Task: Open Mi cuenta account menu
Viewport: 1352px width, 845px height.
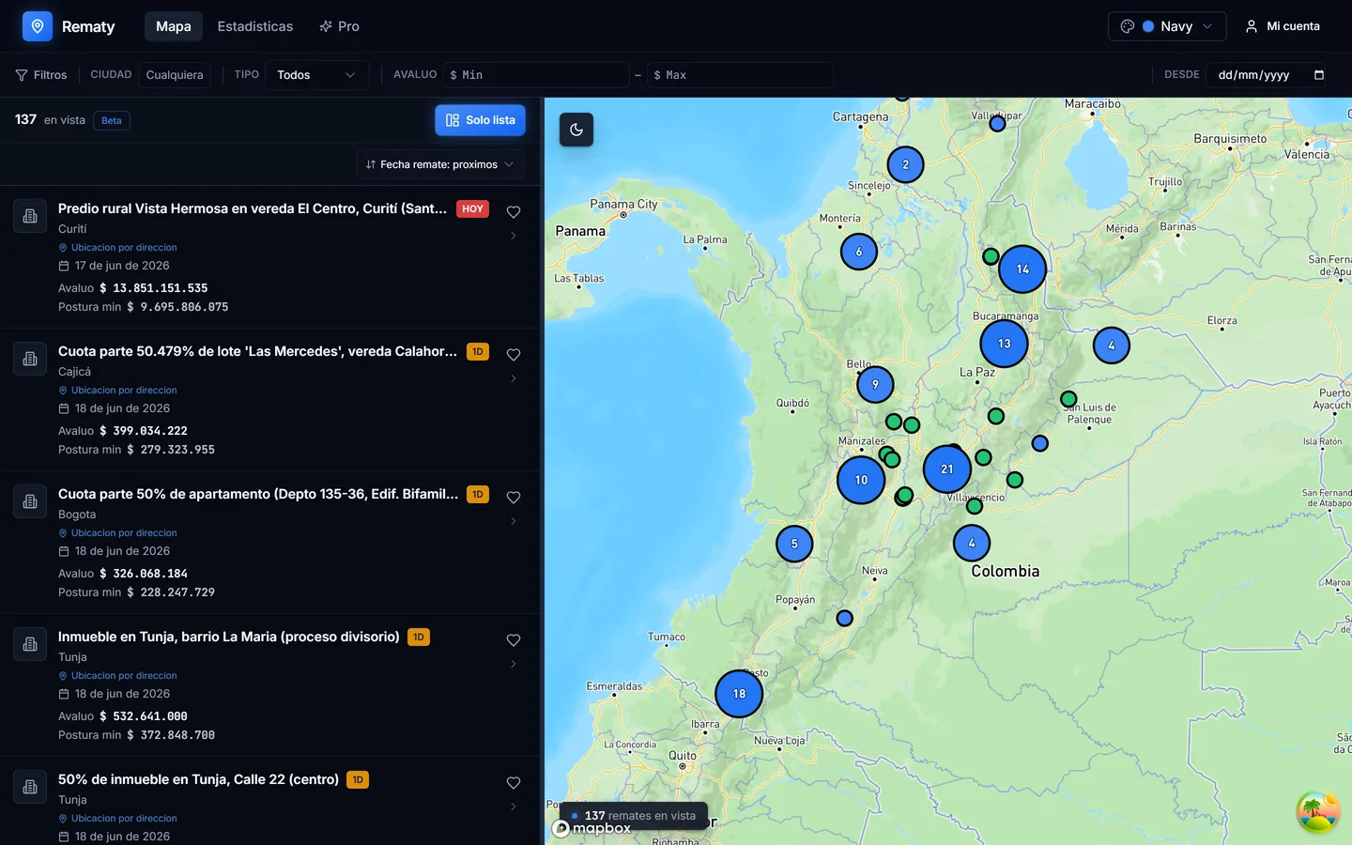Action: point(1283,26)
